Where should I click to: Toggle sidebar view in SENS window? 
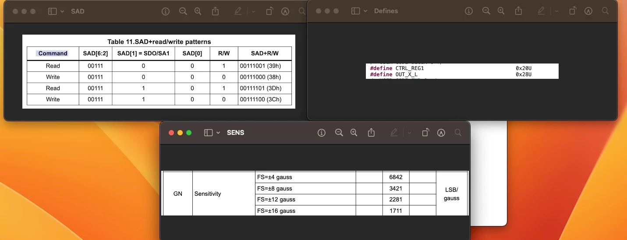208,133
